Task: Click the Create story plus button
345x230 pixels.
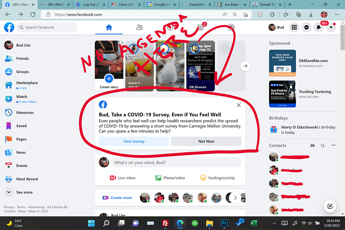Action: 109,79
